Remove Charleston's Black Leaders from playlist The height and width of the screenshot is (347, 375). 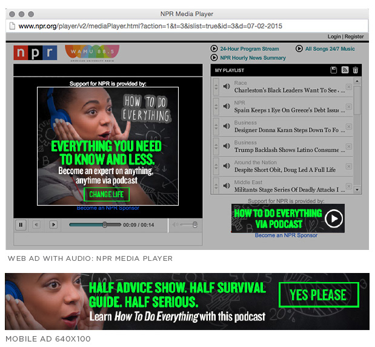pos(349,87)
